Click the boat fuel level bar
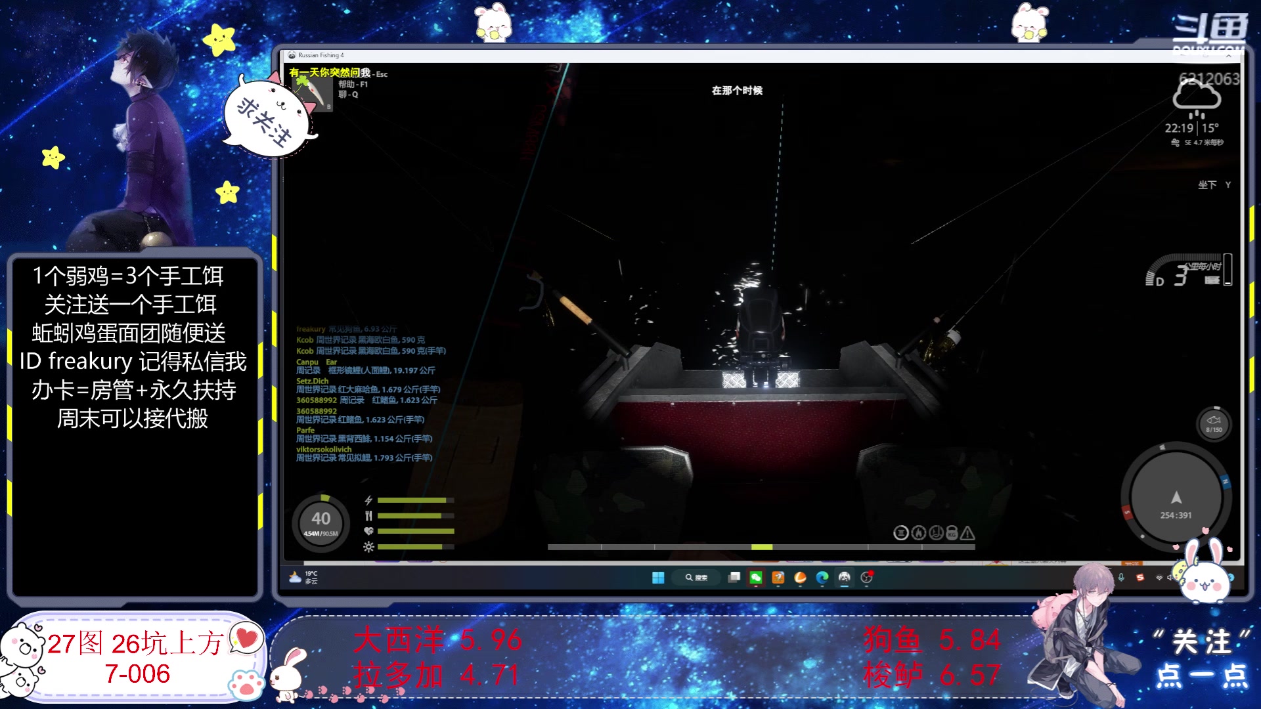 pyautogui.click(x=1228, y=270)
